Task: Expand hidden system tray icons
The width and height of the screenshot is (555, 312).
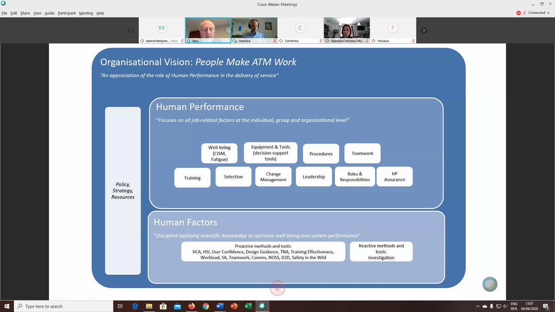Action: [x=478, y=306]
